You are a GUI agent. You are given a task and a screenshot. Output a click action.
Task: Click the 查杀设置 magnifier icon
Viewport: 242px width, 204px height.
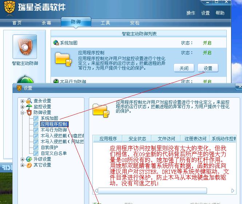pyautogui.click(x=29, y=101)
